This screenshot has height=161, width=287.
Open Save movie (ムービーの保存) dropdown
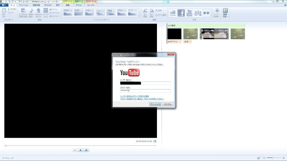click(x=217, y=13)
